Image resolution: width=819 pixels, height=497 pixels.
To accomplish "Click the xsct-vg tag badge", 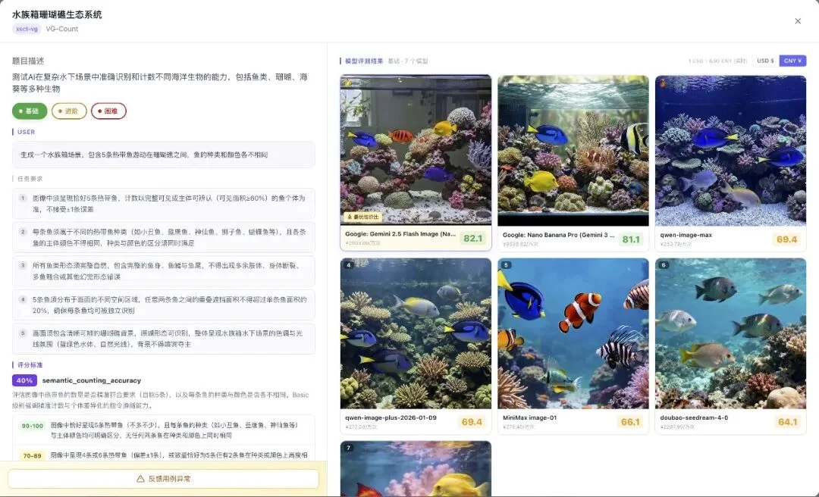I will [25, 28].
